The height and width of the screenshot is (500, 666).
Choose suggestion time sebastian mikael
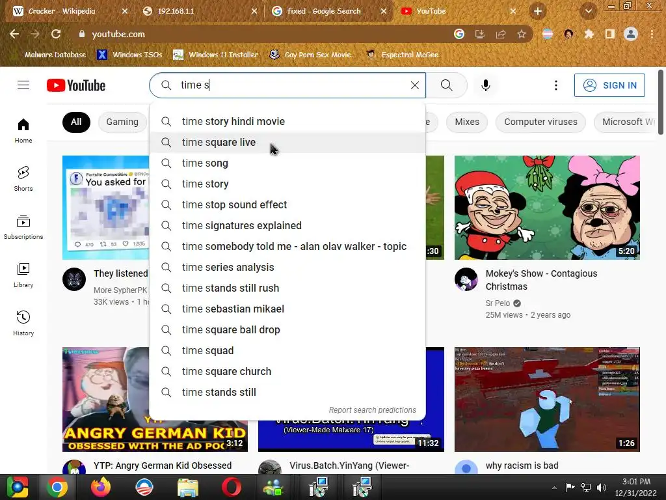click(287, 309)
